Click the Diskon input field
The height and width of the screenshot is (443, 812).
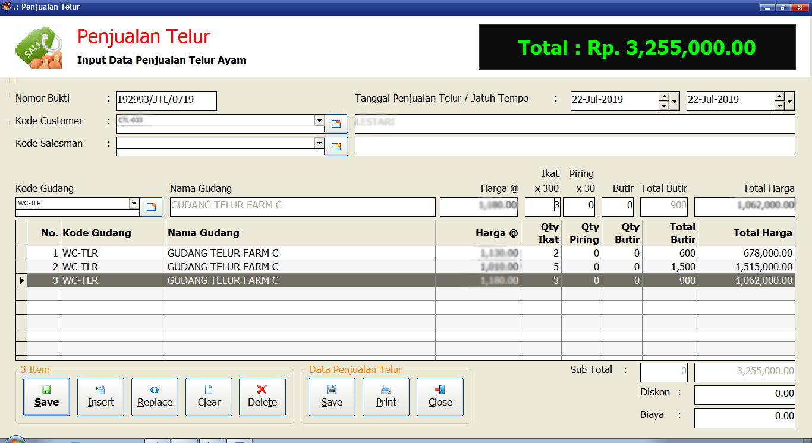pyautogui.click(x=744, y=394)
